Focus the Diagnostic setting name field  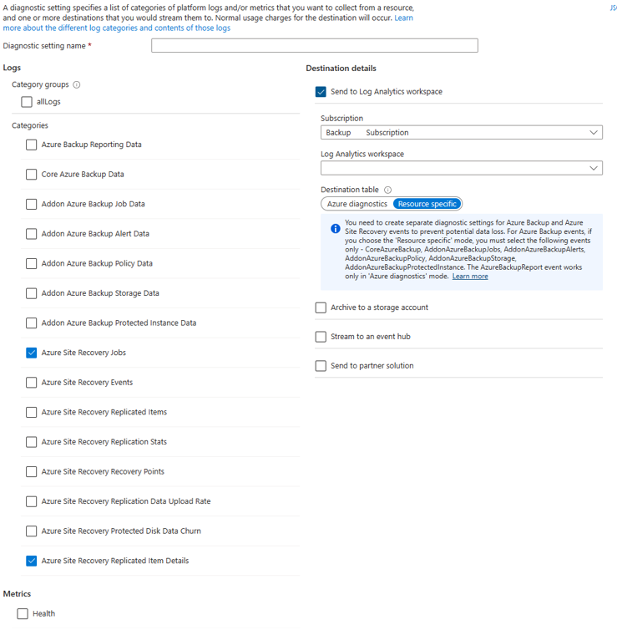click(x=314, y=45)
